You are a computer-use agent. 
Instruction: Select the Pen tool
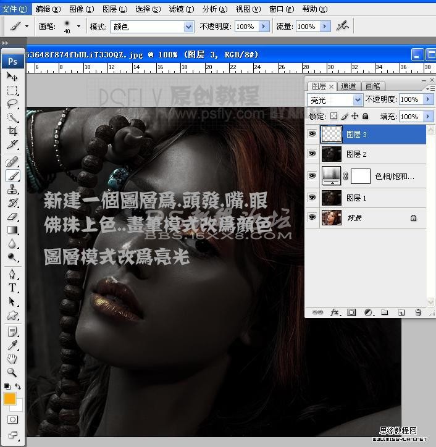point(12,274)
